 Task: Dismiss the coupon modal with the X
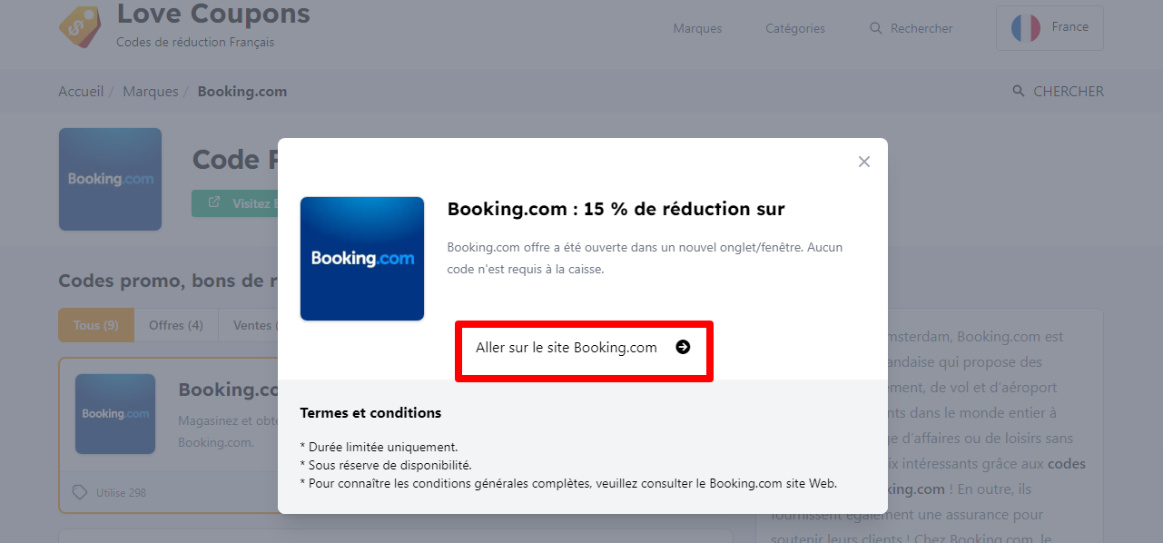pos(863,161)
